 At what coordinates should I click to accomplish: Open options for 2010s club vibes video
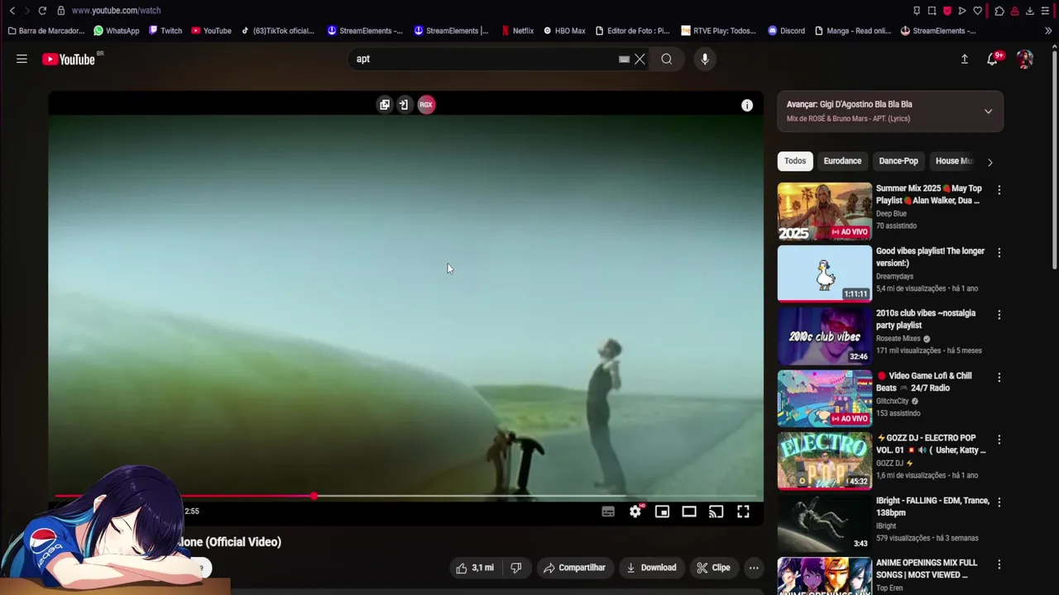(999, 315)
